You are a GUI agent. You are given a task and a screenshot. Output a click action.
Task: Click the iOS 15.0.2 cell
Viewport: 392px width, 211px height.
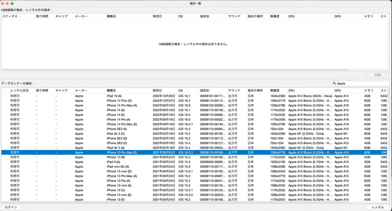tap(186, 195)
